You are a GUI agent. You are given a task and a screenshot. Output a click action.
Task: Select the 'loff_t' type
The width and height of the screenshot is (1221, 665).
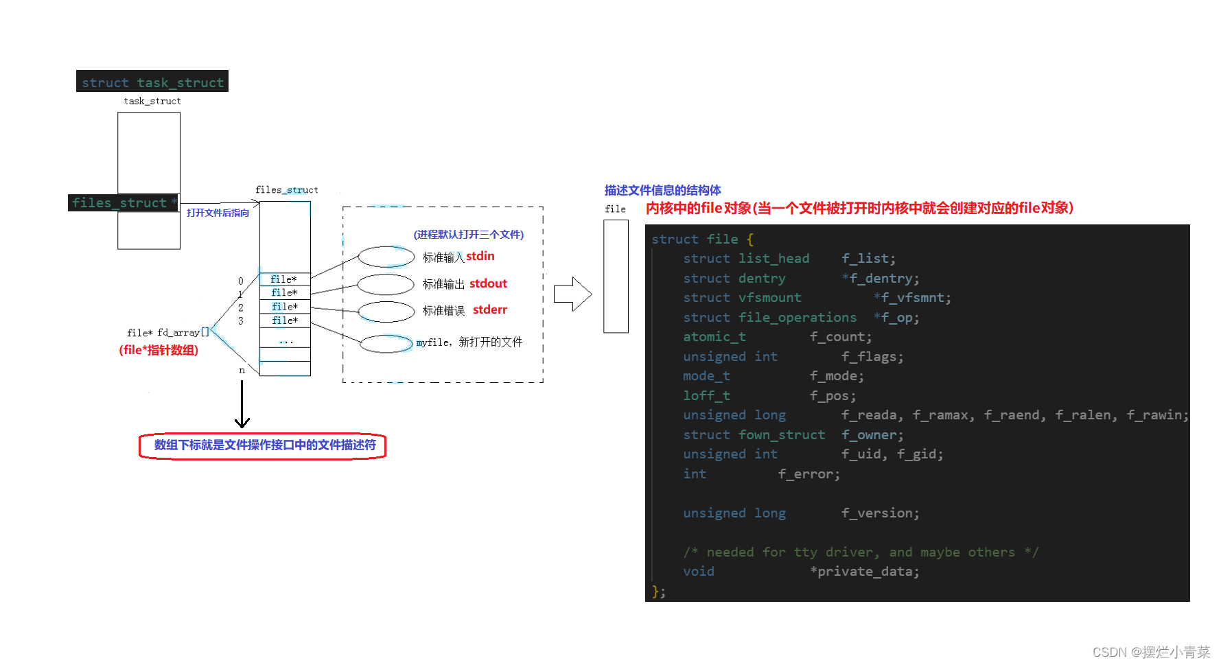pyautogui.click(x=706, y=396)
